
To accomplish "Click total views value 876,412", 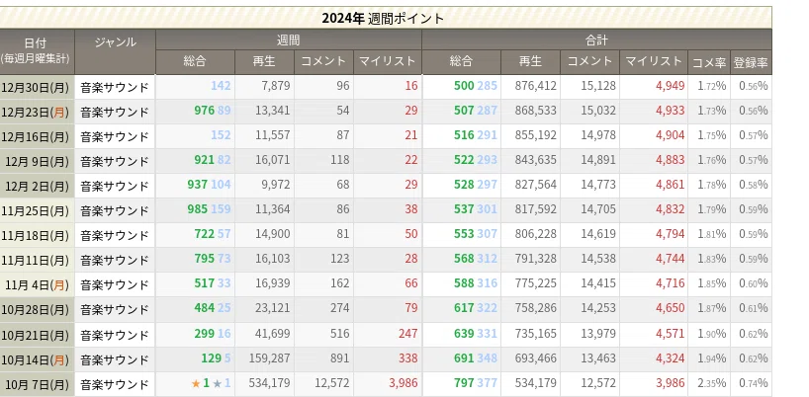I will 536,86.
